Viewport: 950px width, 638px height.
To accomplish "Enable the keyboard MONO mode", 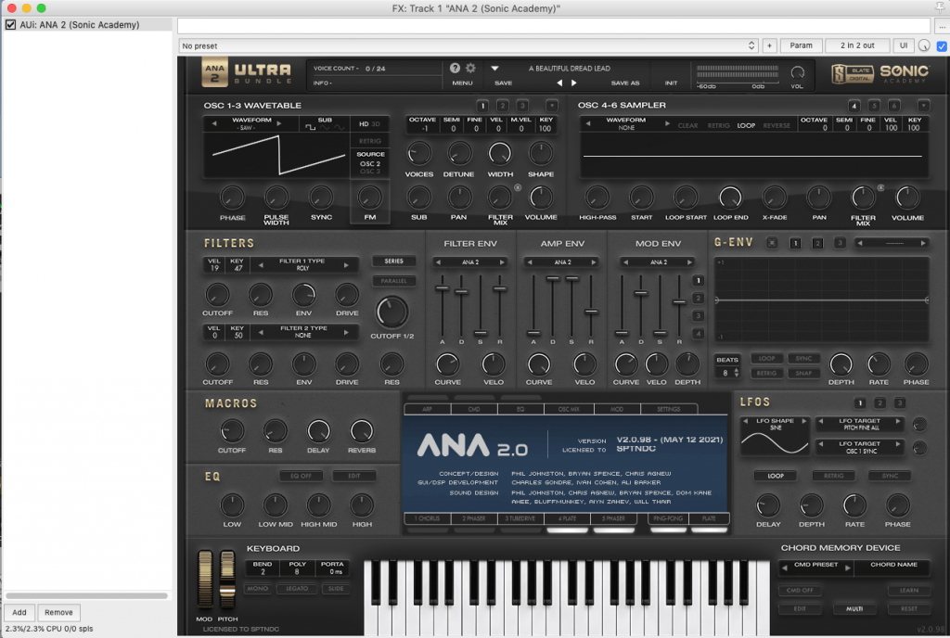I will 258,588.
